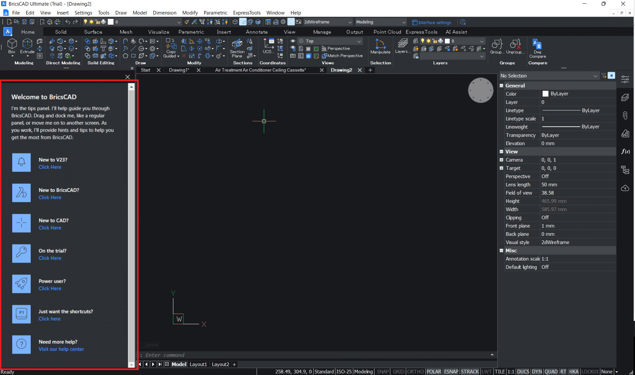Screen dimensions: 635x375
Task: Click the Delete red X modify tool
Action: [x=184, y=56]
